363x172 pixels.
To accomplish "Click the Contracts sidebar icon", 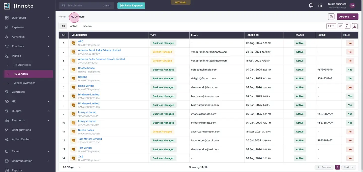I will click(x=7, y=92).
